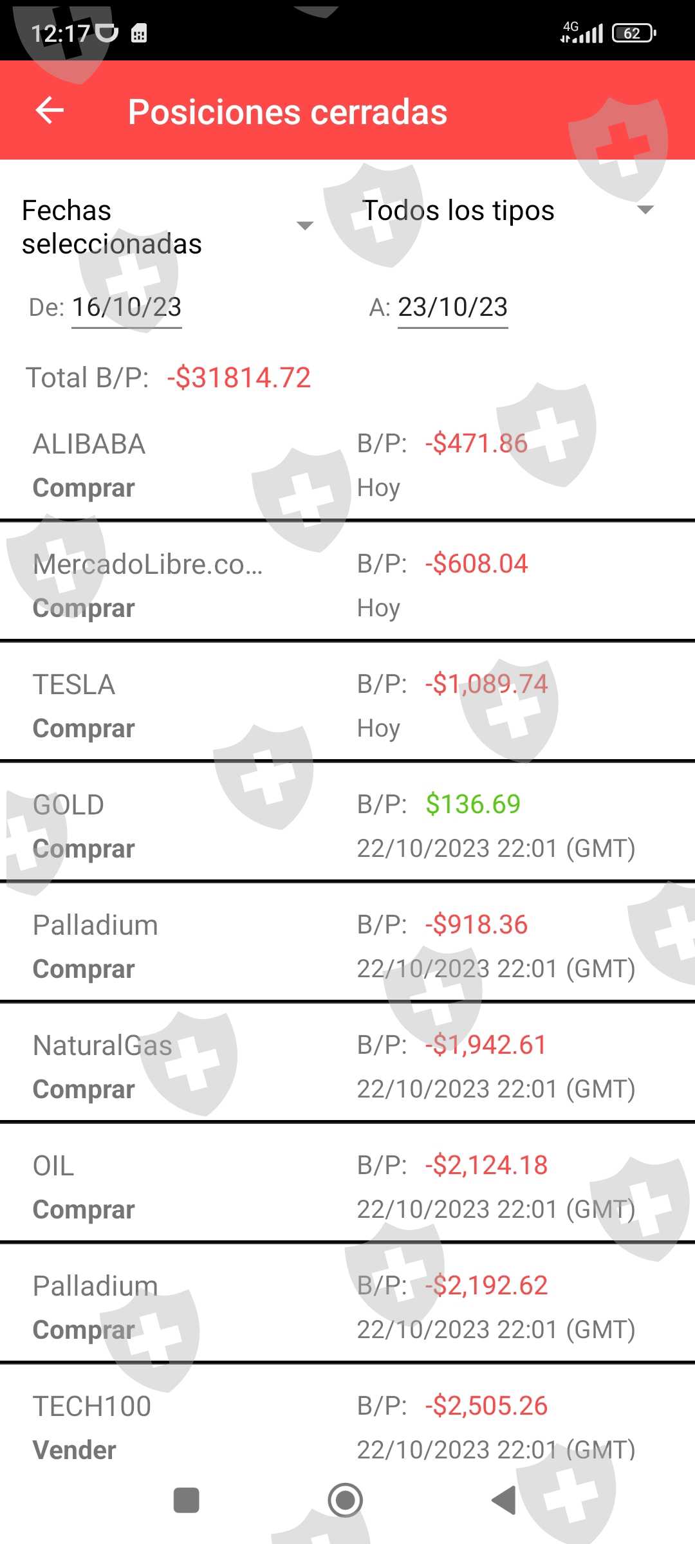Change the end date 23/10/23
Viewport: 695px width, 1544px height.
click(x=453, y=308)
